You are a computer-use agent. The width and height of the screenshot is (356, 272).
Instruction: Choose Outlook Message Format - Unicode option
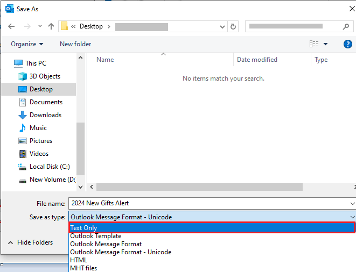click(x=121, y=252)
